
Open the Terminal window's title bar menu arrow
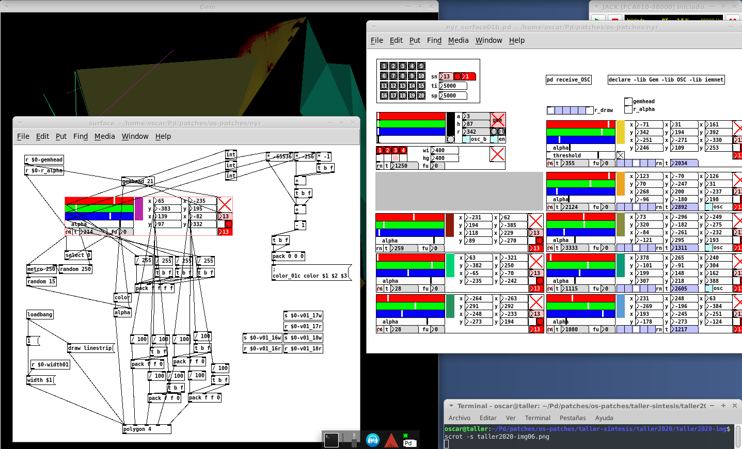(x=451, y=406)
